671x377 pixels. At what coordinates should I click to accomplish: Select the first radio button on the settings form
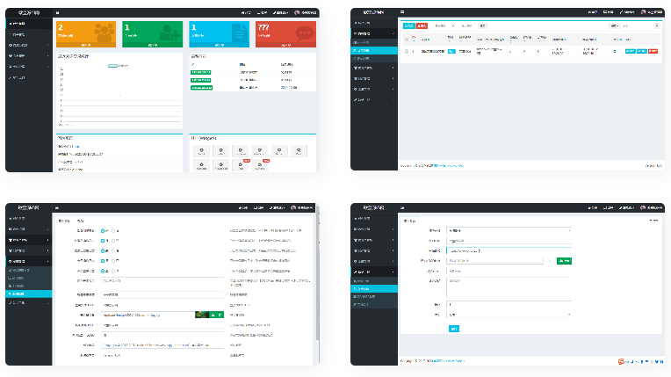point(103,230)
